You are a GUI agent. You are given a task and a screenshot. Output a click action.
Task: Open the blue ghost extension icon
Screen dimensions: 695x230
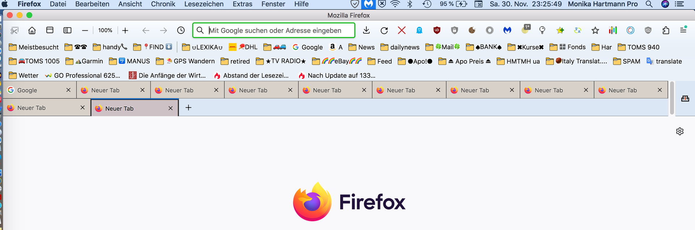click(419, 30)
